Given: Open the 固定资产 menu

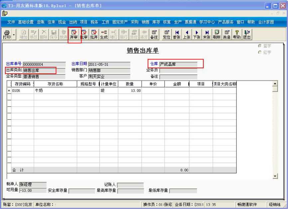Looking at the screenshot, I should coord(120,22).
